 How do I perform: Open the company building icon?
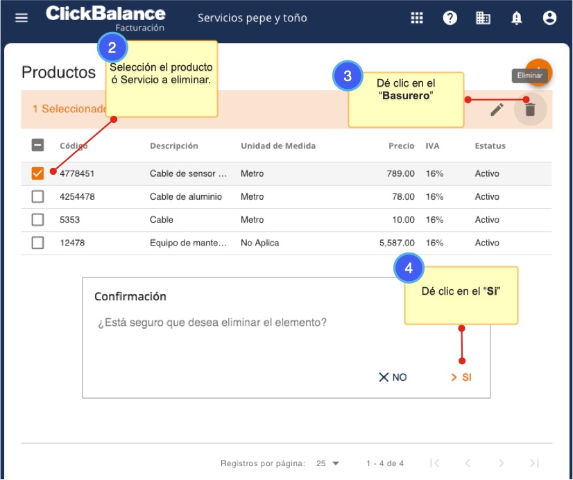point(484,18)
